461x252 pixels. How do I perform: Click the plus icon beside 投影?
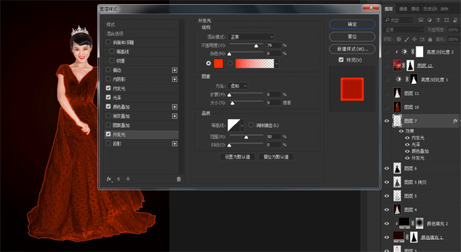point(175,144)
